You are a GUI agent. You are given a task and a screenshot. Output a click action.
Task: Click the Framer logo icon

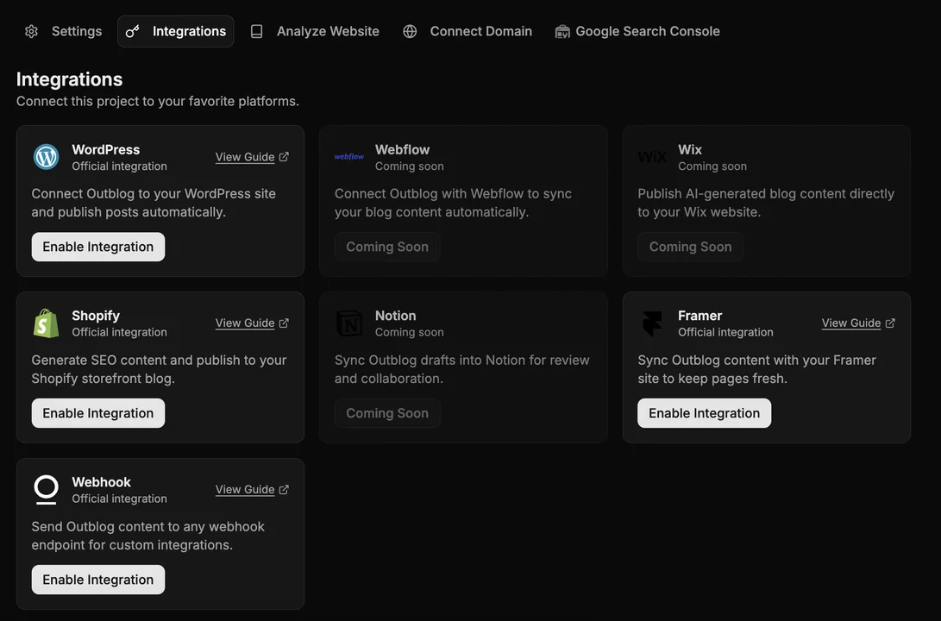click(652, 323)
